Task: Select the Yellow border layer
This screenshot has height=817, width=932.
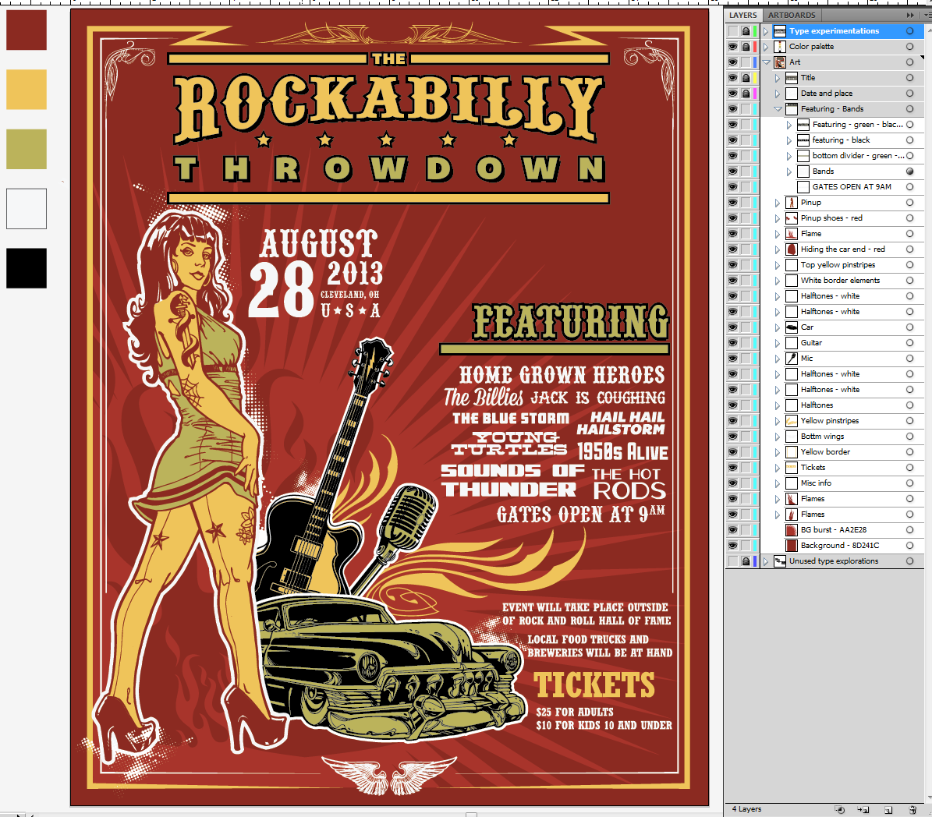Action: point(825,451)
